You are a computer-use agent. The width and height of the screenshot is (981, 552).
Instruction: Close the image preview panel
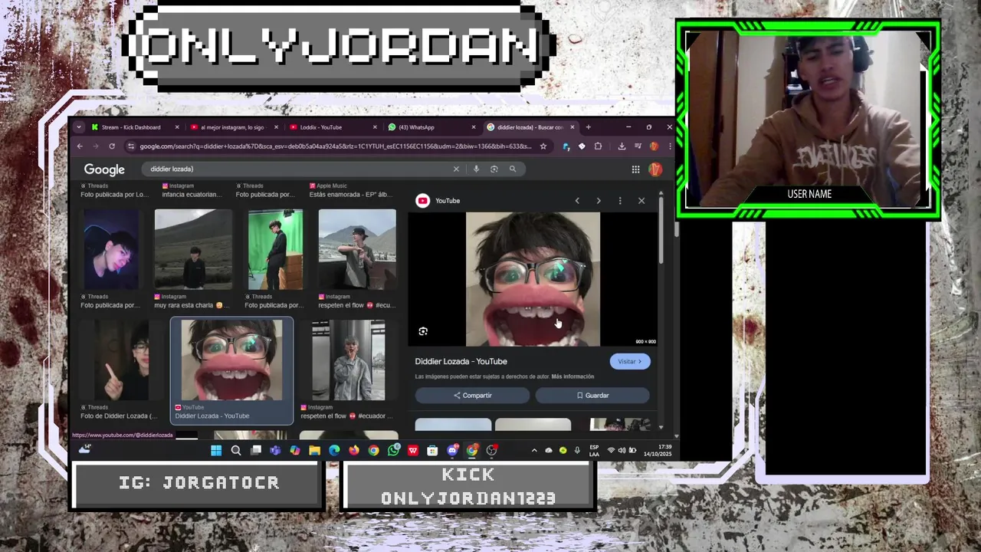coord(641,201)
